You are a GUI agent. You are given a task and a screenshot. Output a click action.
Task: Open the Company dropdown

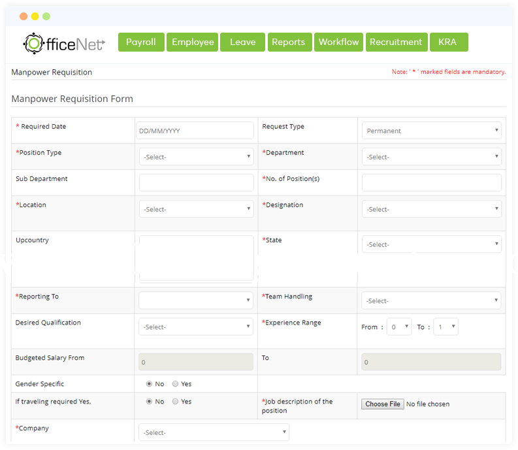pos(214,432)
